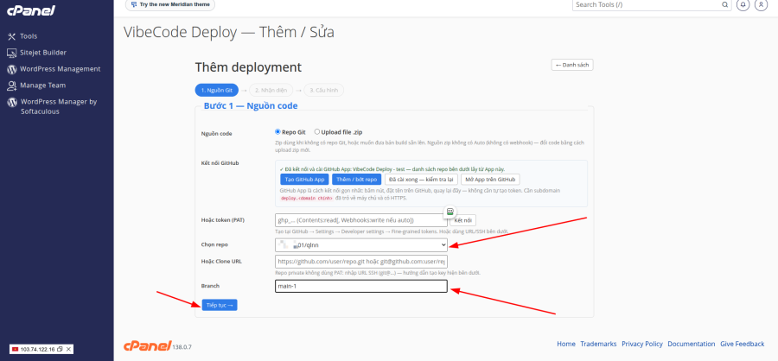Open the user account icon
The width and height of the screenshot is (778, 361).
tap(761, 5)
